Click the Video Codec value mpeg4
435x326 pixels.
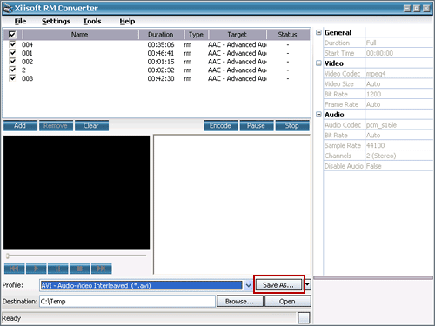coord(398,74)
